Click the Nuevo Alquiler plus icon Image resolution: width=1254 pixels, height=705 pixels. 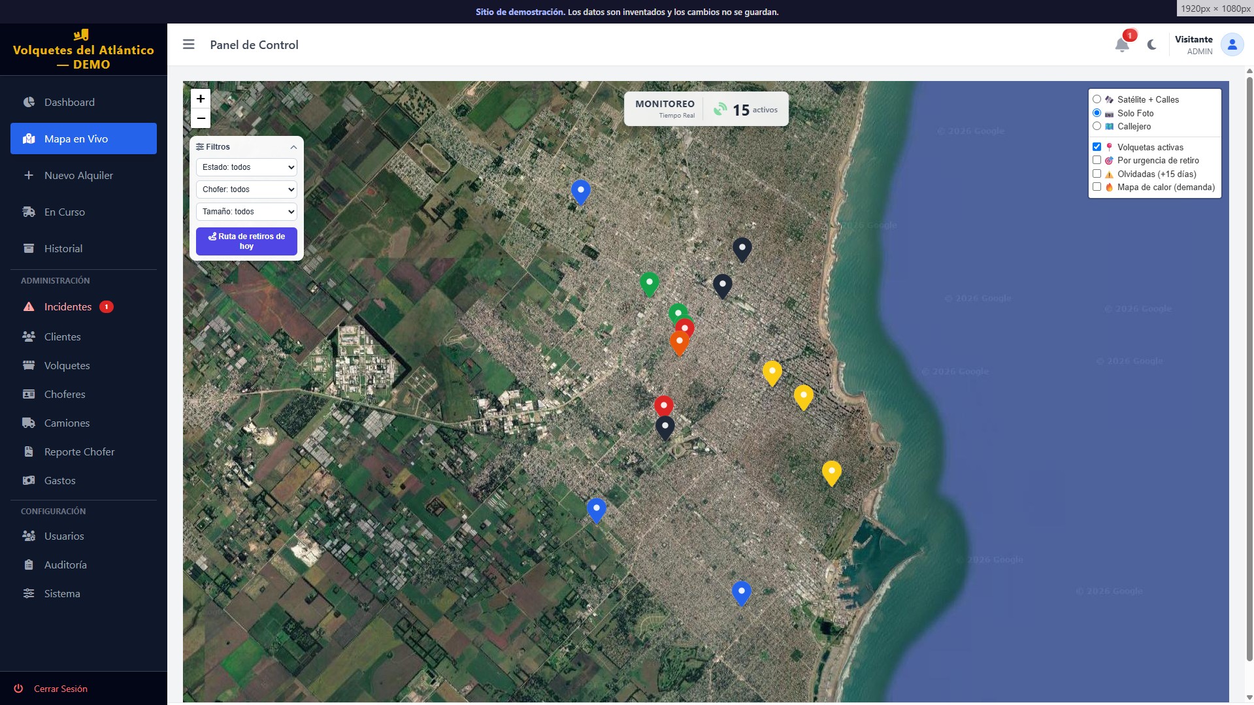coord(29,175)
